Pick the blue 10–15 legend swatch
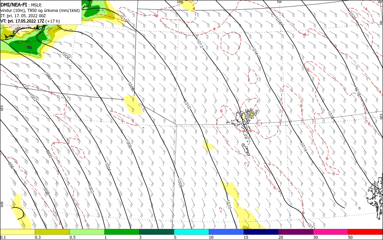Screen dimensions: 383x240 click(x=226, y=232)
